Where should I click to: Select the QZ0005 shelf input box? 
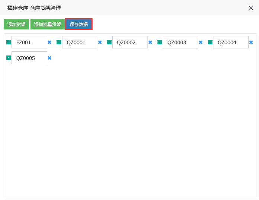(29, 58)
